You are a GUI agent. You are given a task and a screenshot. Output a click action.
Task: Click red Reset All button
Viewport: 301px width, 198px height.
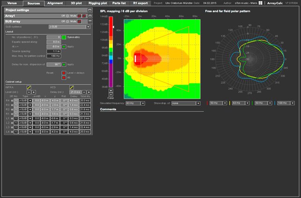tap(64, 78)
